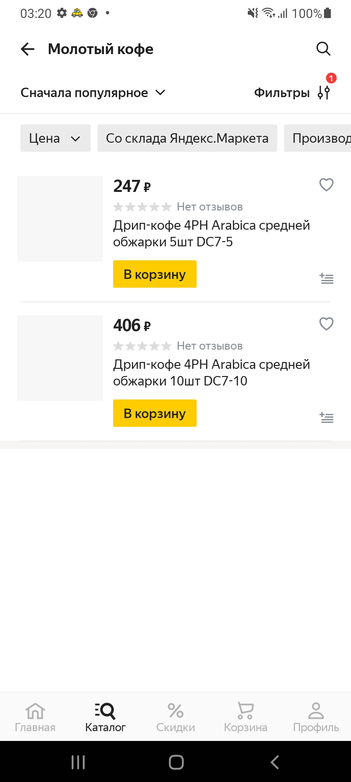
Task: Favorite the 406 ₽ drip coffee item
Action: [326, 324]
